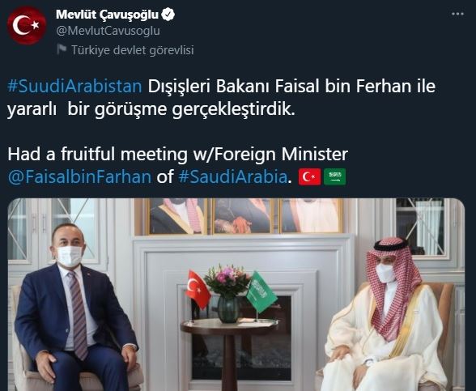
Task: Open the #SaudiArabia hashtag
Action: point(232,176)
